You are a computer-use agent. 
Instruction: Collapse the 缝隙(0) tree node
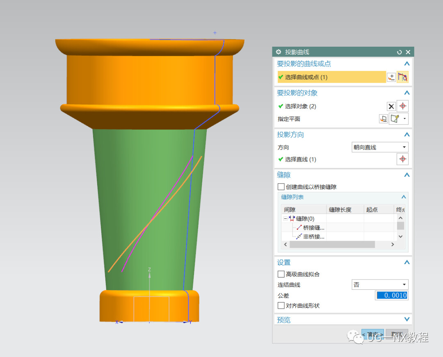285,219
